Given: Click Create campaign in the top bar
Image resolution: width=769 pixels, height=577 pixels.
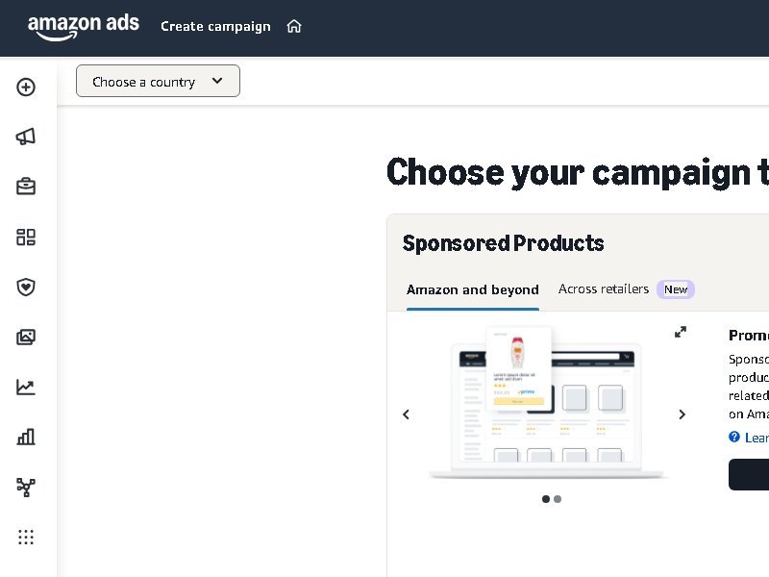Looking at the screenshot, I should (215, 26).
